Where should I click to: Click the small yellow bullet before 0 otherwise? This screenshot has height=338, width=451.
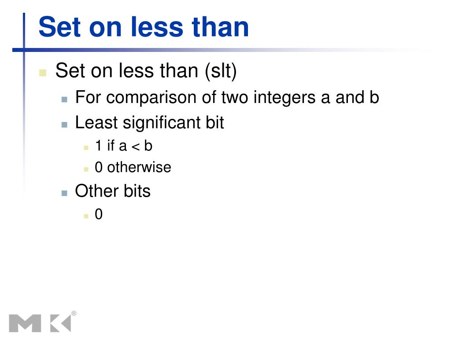coord(86,169)
